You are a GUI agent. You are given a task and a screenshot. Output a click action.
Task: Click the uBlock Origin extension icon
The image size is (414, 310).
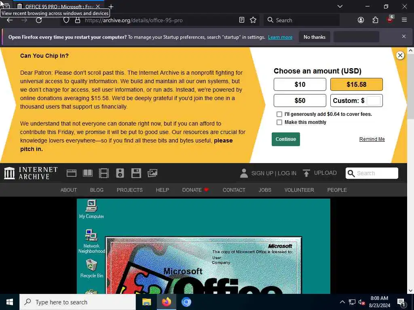coord(390,20)
